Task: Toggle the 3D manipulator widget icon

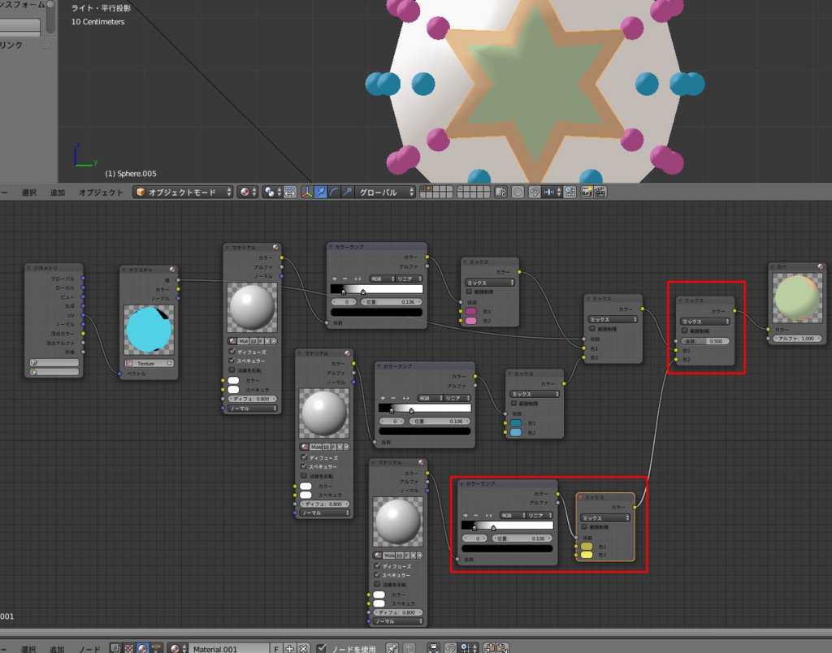Action: tap(307, 192)
